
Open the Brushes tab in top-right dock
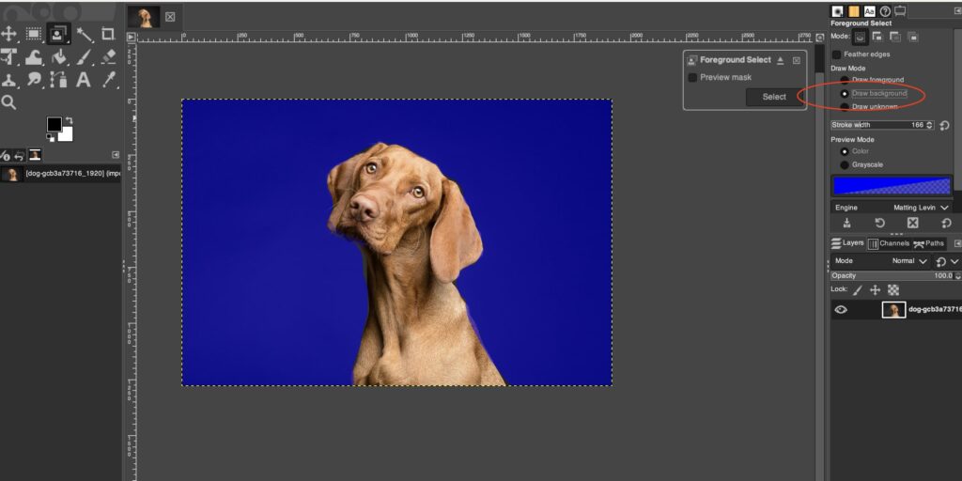coord(837,11)
